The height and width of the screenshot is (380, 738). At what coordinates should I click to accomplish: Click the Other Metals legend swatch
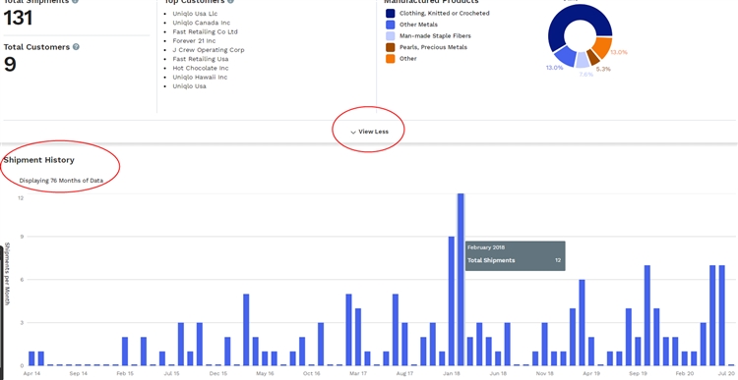click(391, 25)
